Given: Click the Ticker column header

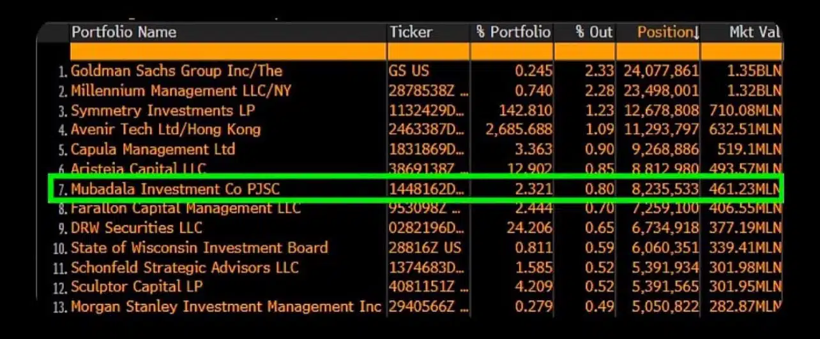Looking at the screenshot, I should point(410,32).
